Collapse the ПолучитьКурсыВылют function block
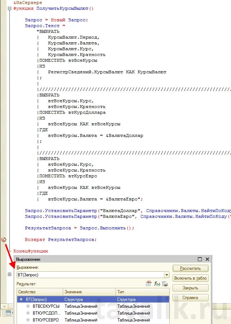The image size is (231, 324). click(x=9, y=9)
